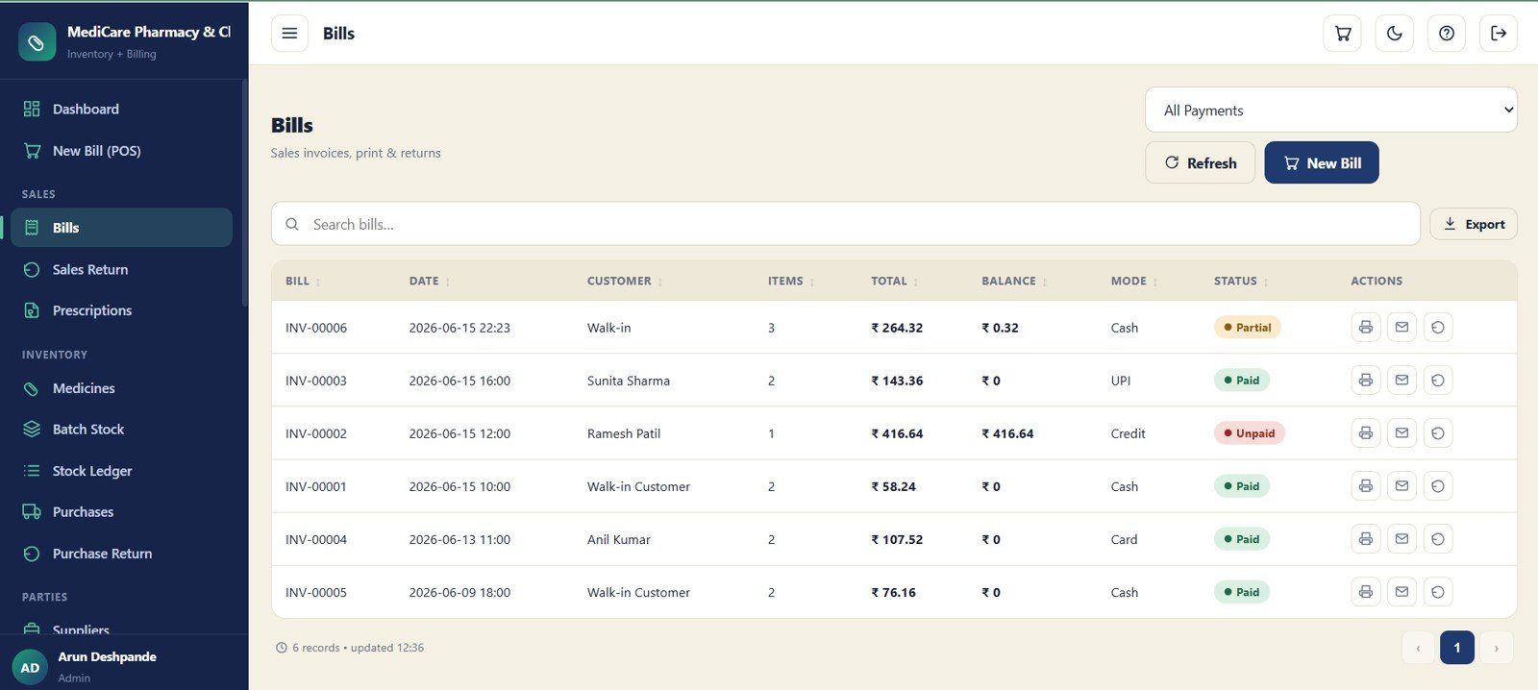Viewport: 1538px width, 690px height.
Task: Select Bills in the sidebar
Action: (121, 228)
